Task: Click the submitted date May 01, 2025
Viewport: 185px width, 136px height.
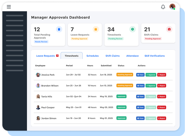Action: coord(106,118)
